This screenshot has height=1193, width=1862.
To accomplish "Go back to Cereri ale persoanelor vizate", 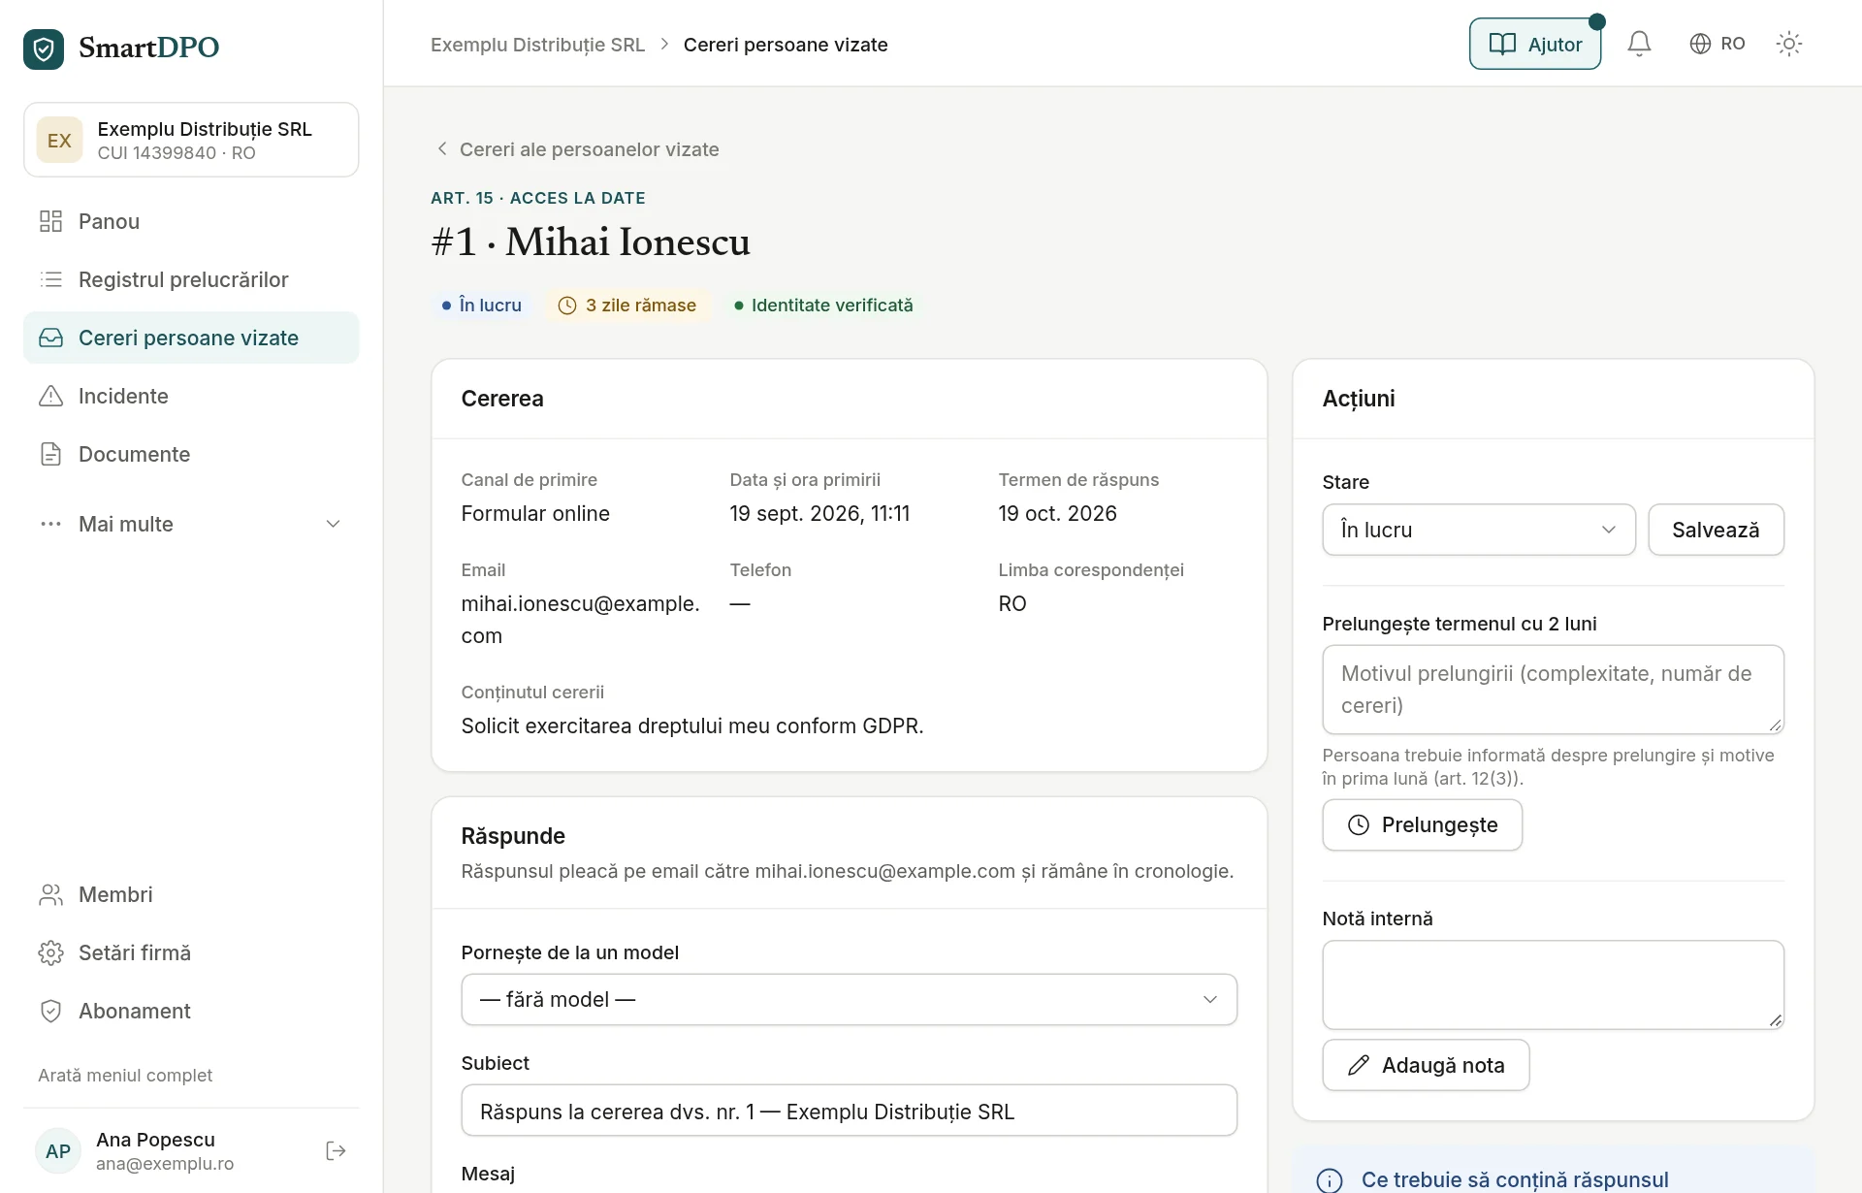I will coord(578,149).
